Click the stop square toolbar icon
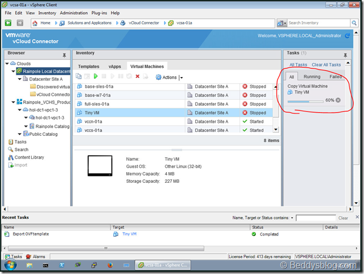The image size is (364, 274). coord(104,76)
